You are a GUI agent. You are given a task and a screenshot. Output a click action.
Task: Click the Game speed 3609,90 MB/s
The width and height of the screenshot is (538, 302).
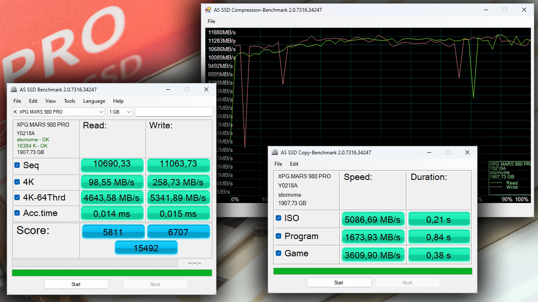[373, 255]
